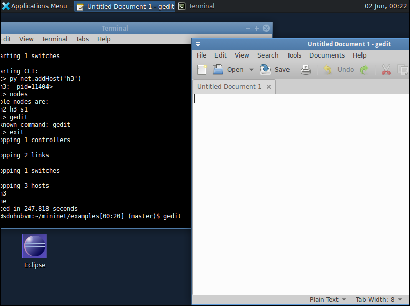Close the Terminal window
The image size is (410, 306).
coord(266,28)
